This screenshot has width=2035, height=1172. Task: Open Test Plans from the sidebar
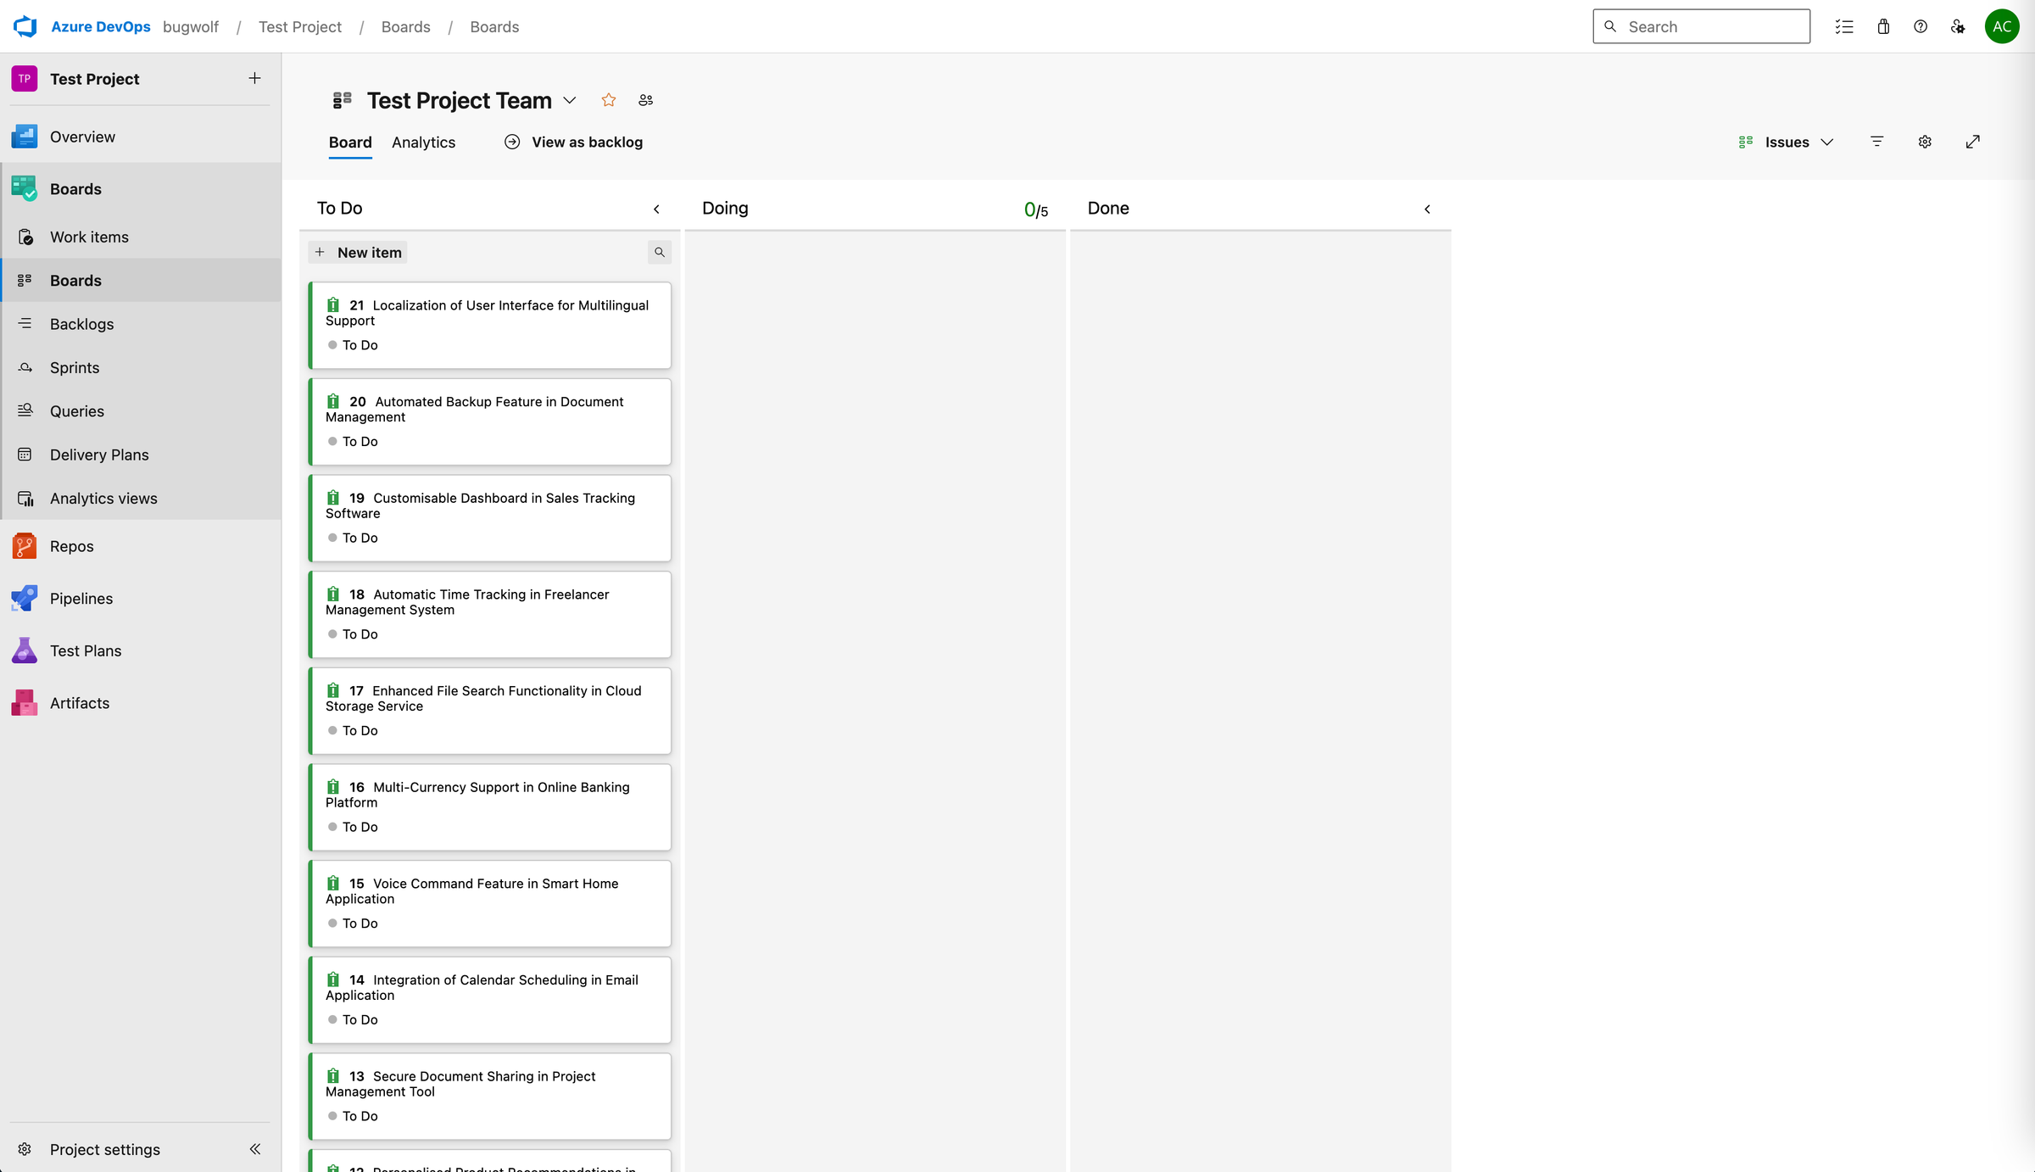point(85,650)
